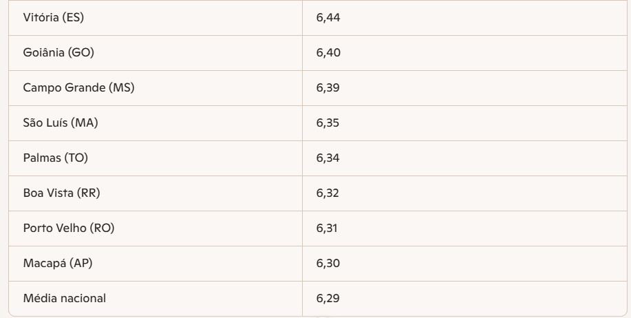Select the 6,34 value cell

pyautogui.click(x=328, y=158)
